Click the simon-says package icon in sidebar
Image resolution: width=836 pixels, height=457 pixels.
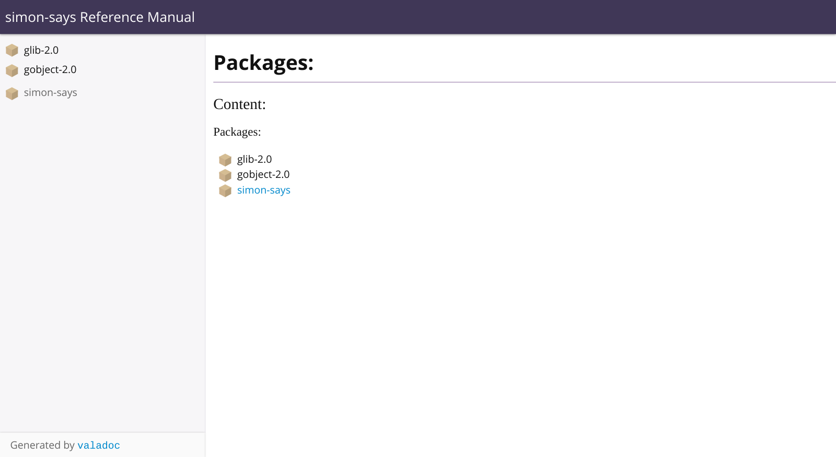(12, 93)
